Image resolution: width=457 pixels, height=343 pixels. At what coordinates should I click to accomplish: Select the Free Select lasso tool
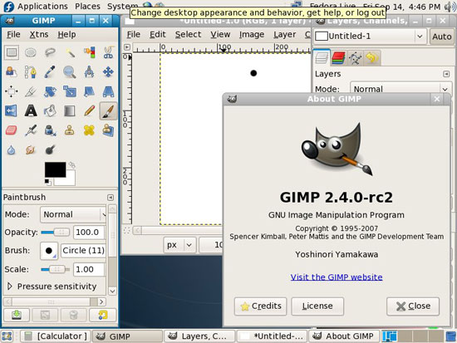coord(50,52)
